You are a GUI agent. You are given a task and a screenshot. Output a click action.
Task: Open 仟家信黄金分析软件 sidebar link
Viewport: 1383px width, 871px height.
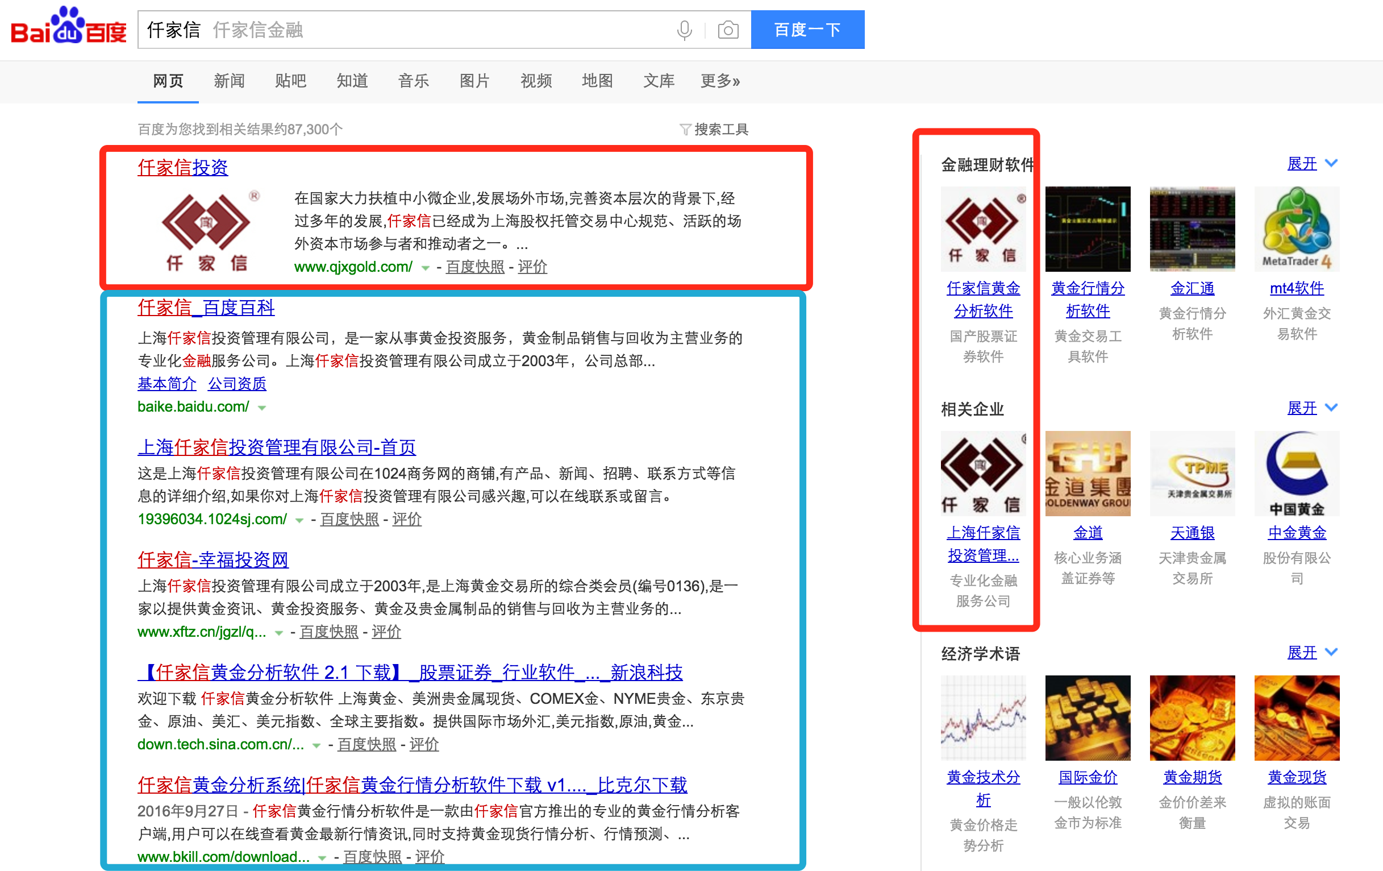tap(983, 299)
